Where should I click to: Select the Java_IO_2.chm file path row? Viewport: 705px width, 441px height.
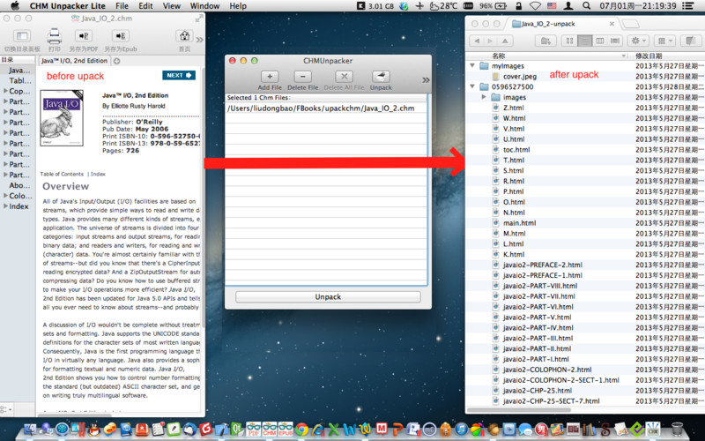tap(326, 108)
